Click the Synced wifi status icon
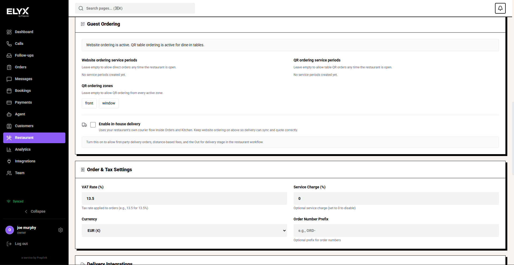The image size is (514, 265). (9, 201)
